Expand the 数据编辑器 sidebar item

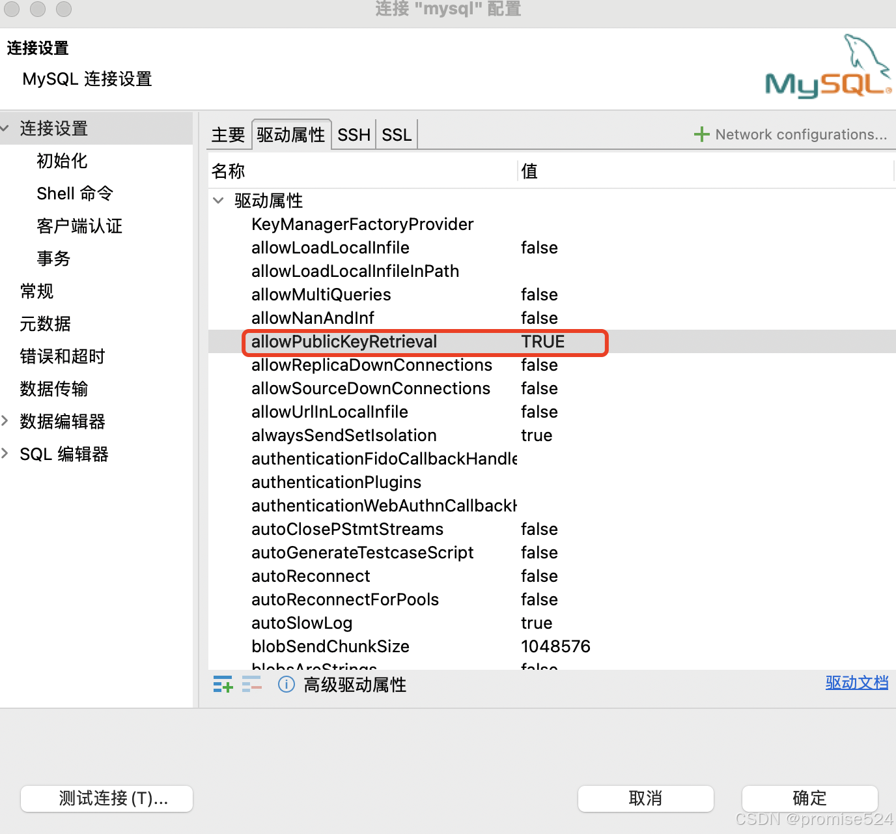5,421
